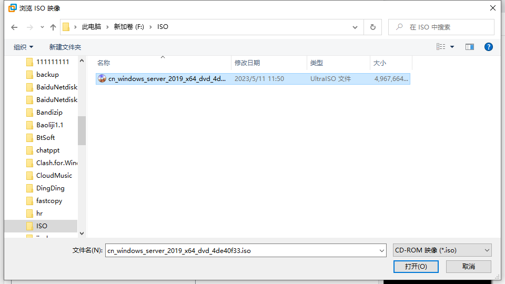The width and height of the screenshot is (505, 284).
Task: Click the backup folder icon
Action: click(x=29, y=75)
